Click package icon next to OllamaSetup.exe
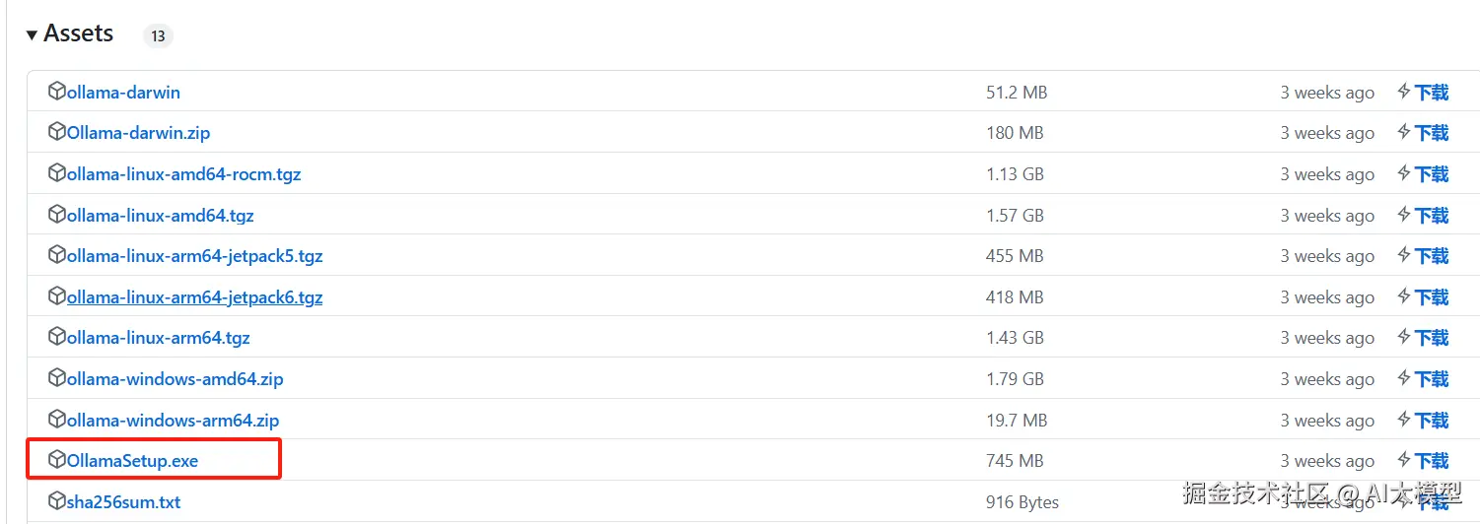The width and height of the screenshot is (1480, 524). [x=56, y=460]
